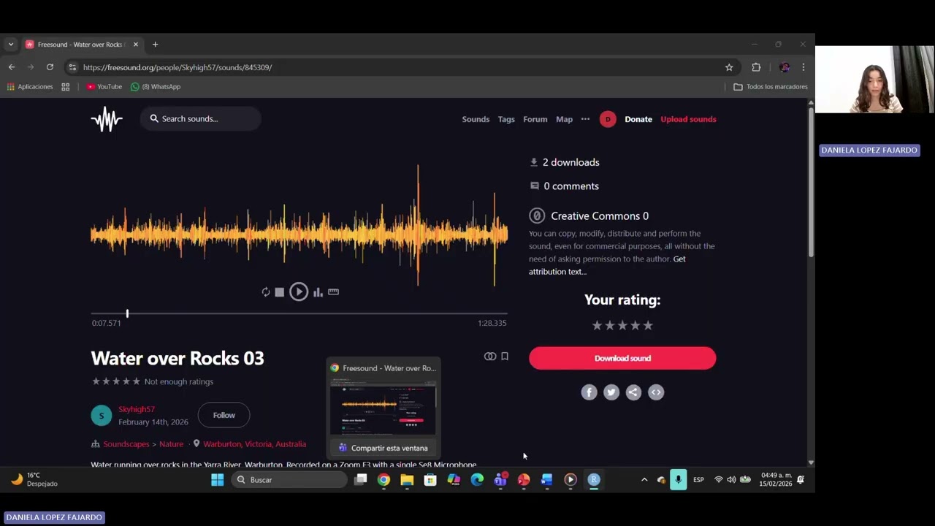The image size is (935, 526).
Task: Click the Compartir esta ventana button
Action: pyautogui.click(x=383, y=448)
